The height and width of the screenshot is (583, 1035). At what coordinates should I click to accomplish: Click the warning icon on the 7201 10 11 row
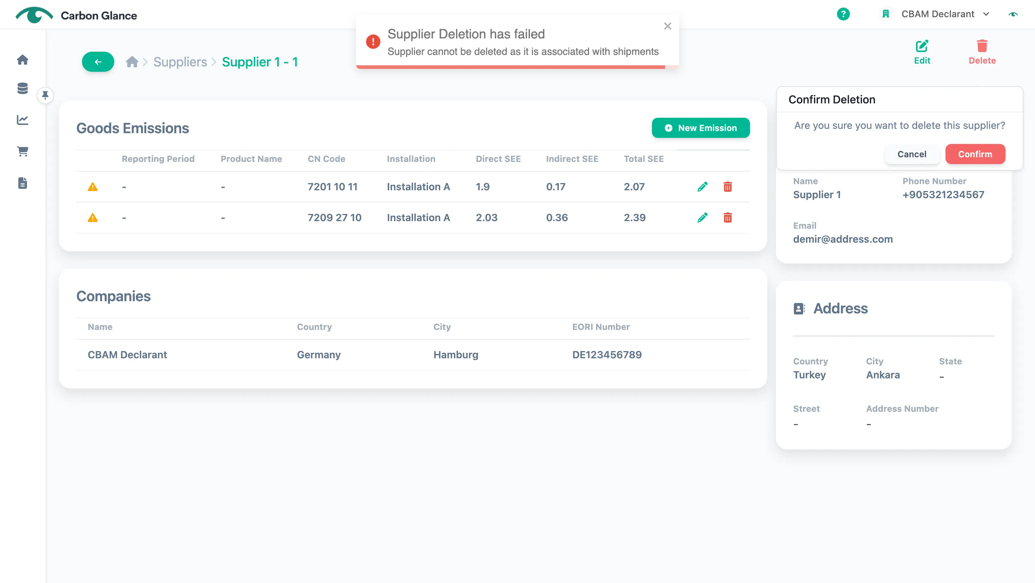tap(93, 187)
